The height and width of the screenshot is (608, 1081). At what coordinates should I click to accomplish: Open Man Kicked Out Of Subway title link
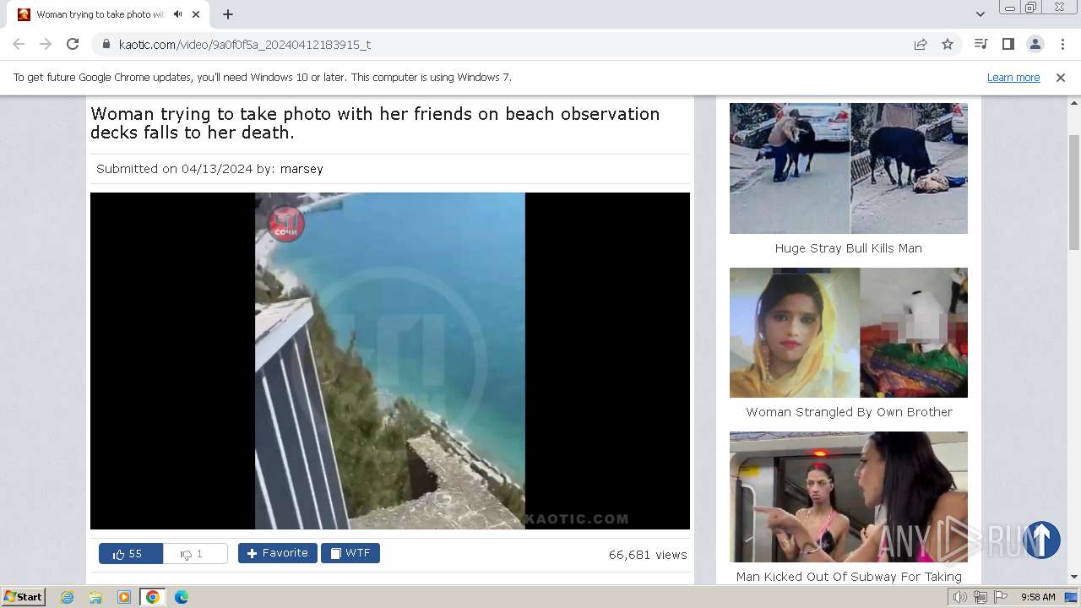click(849, 577)
